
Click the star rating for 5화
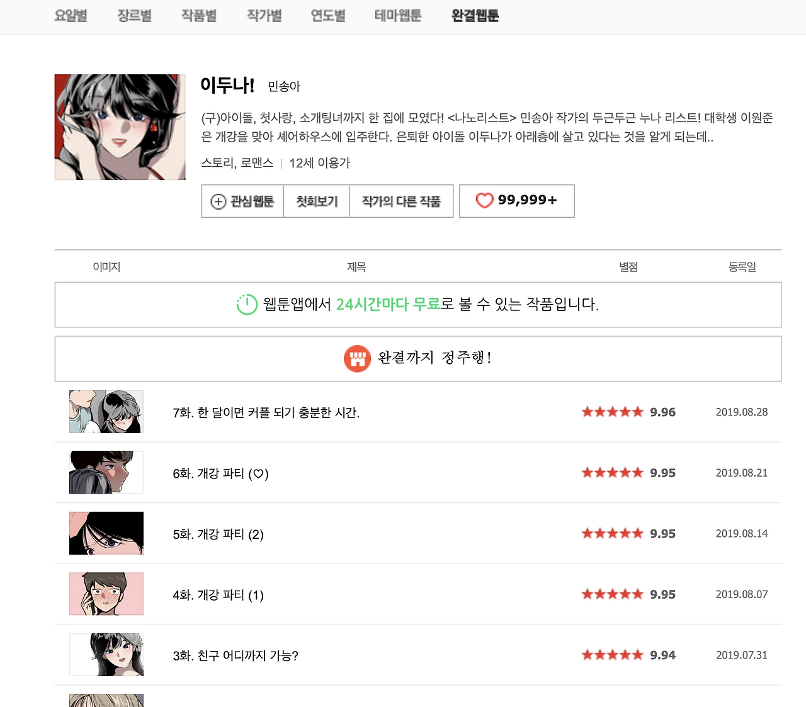(612, 533)
